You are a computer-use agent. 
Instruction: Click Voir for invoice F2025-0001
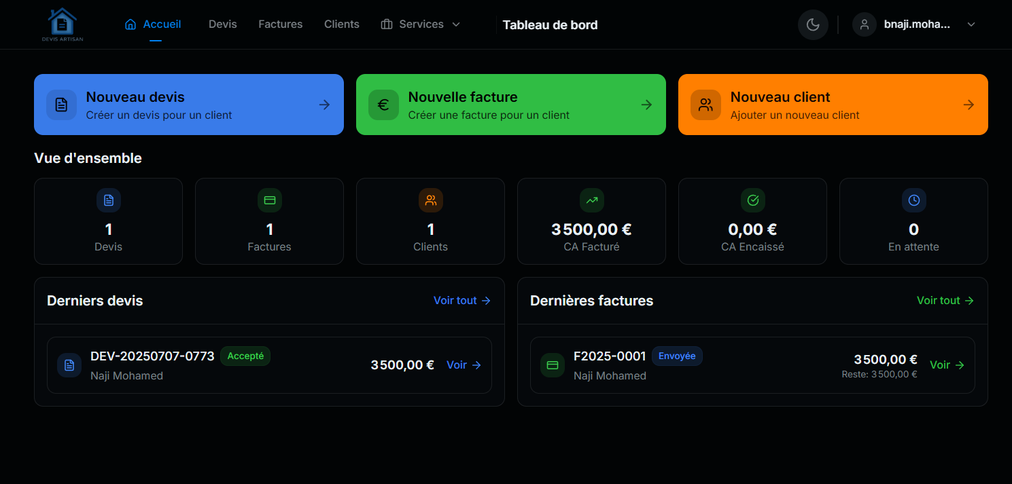tap(947, 365)
